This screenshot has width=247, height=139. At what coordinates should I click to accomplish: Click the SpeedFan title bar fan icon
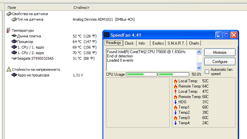tap(107, 35)
